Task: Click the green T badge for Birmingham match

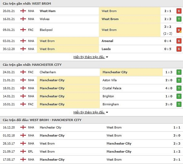Action: [179, 104]
